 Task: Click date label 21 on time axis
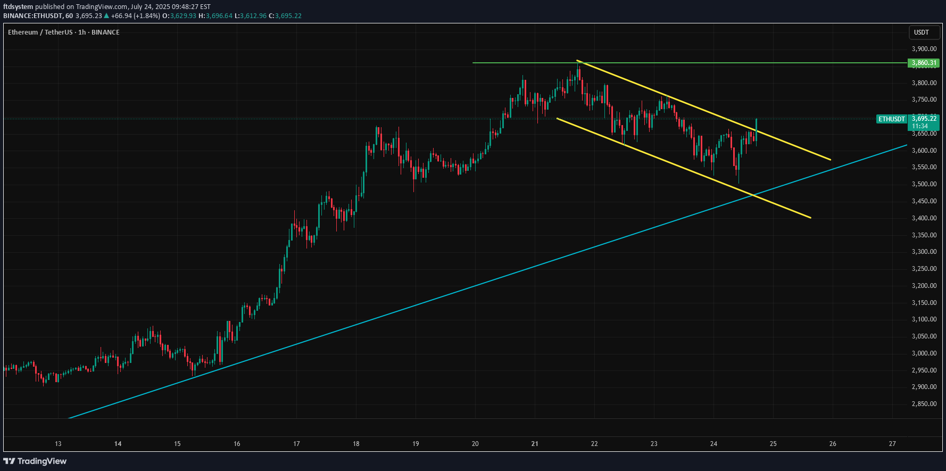coord(535,444)
